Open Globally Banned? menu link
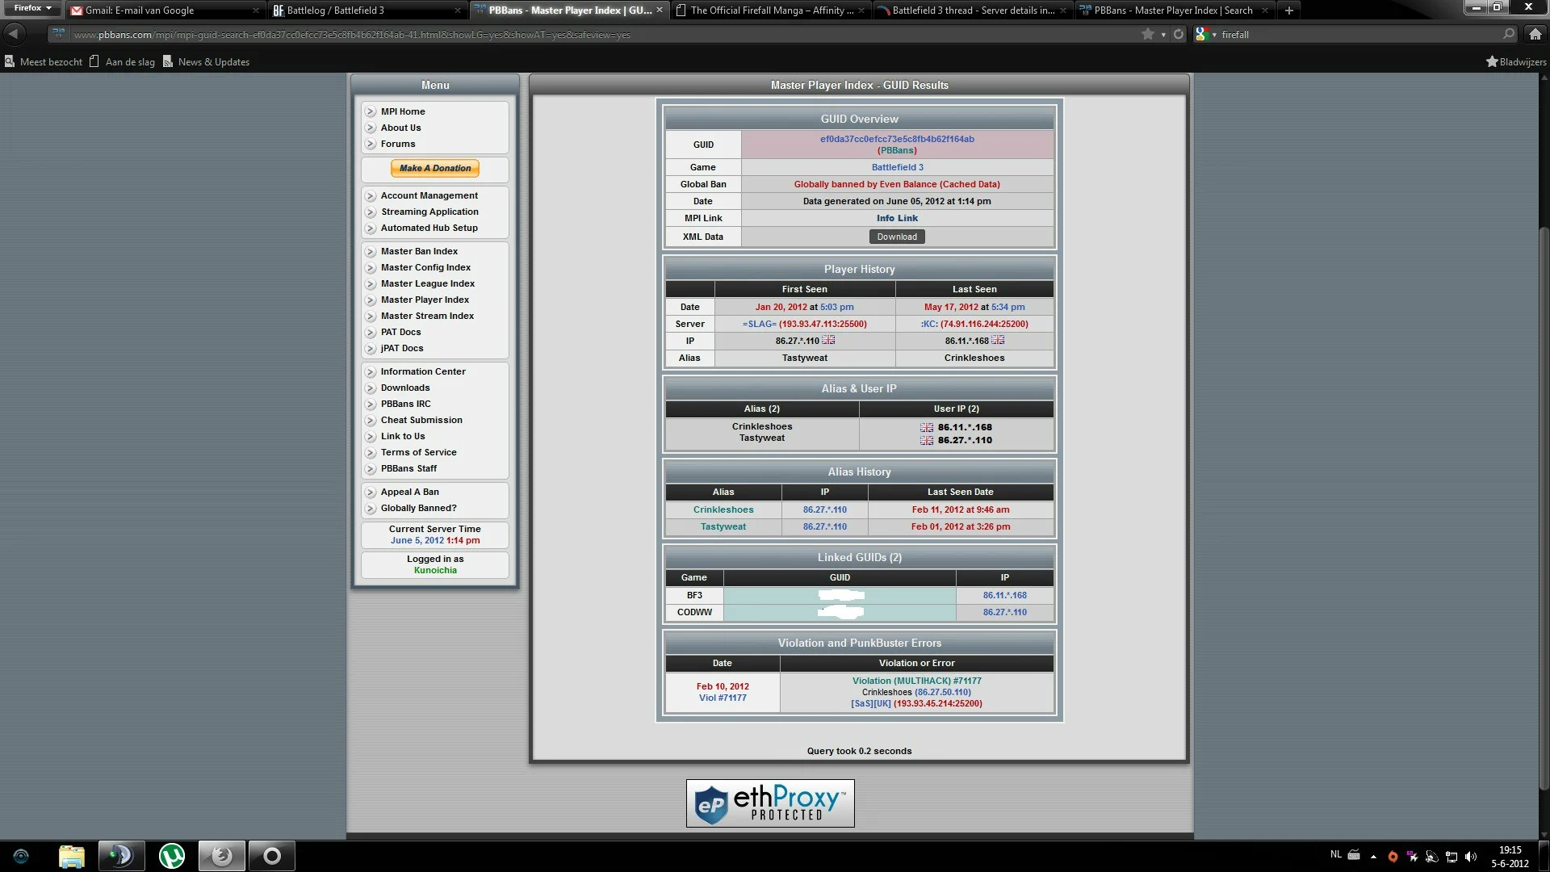This screenshot has width=1550, height=872. (x=418, y=508)
